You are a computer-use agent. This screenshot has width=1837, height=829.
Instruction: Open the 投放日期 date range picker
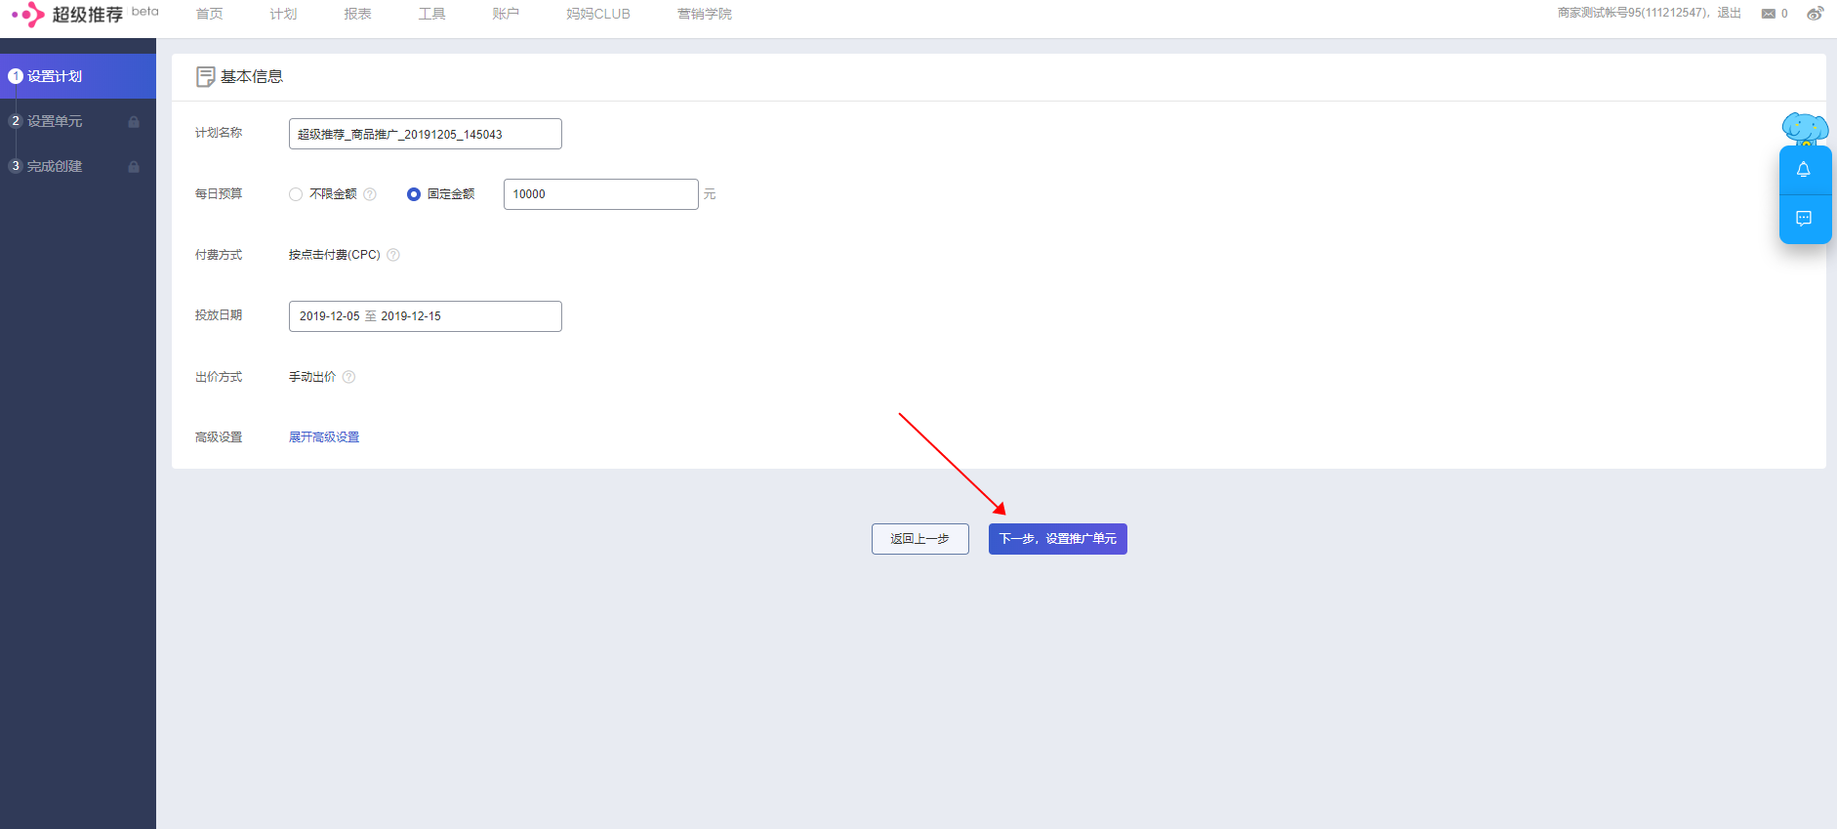click(x=425, y=316)
